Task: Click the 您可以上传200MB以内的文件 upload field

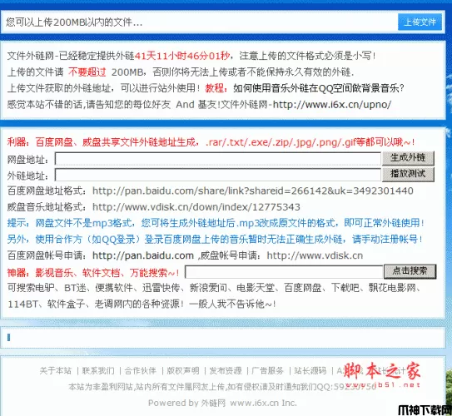Action: (200, 22)
